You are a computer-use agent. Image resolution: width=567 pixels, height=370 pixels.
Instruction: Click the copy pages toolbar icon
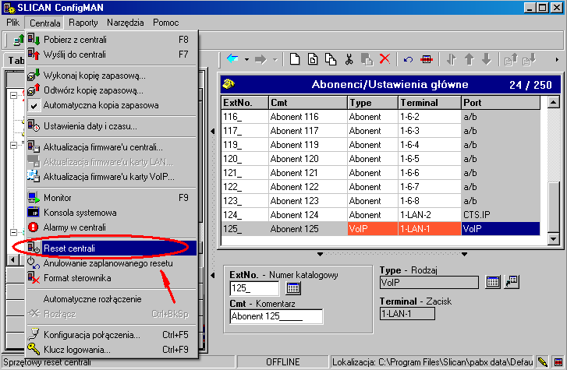(331, 59)
